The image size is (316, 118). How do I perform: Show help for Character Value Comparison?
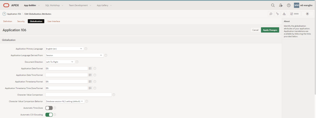[x=114, y=95]
